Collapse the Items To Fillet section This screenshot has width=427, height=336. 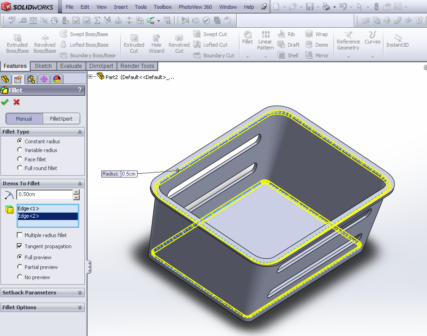point(80,184)
